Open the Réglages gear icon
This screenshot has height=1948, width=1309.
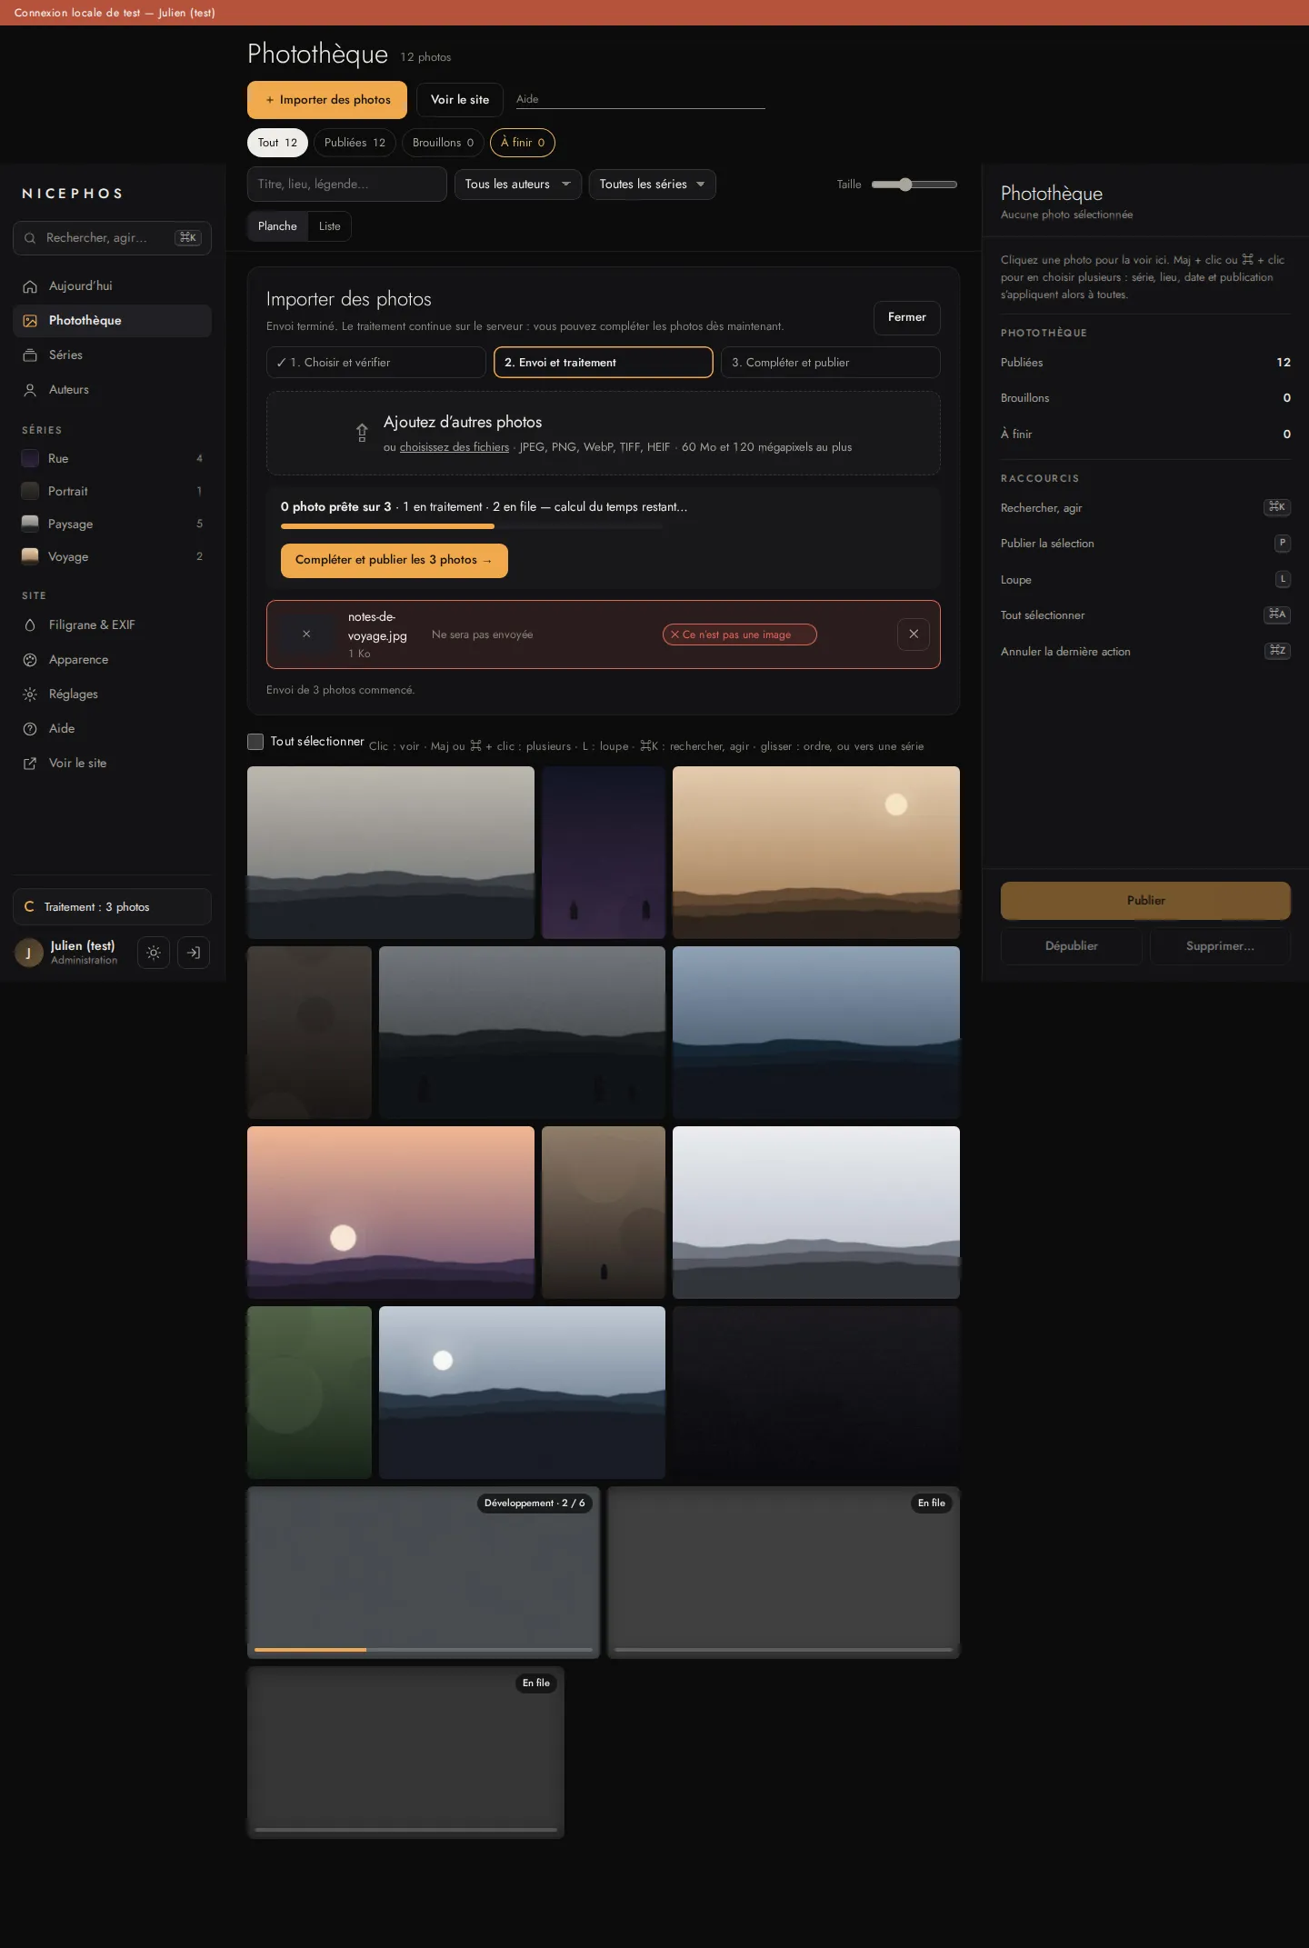click(x=30, y=694)
